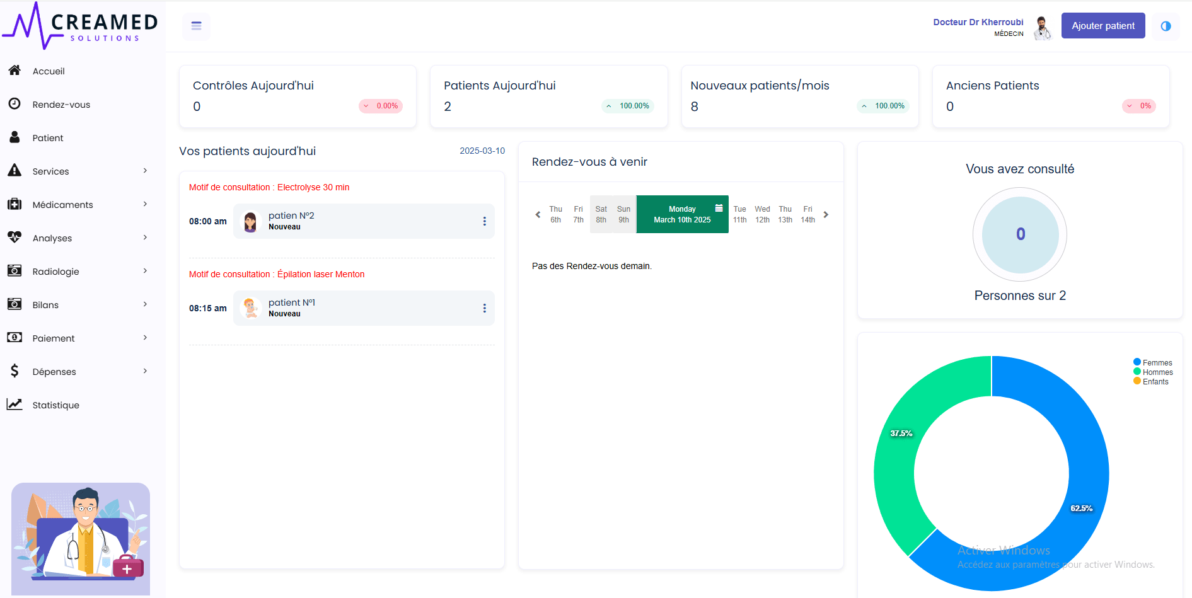The height and width of the screenshot is (598, 1192).
Task: Click the Dépenses dollar icon
Action: tap(14, 371)
